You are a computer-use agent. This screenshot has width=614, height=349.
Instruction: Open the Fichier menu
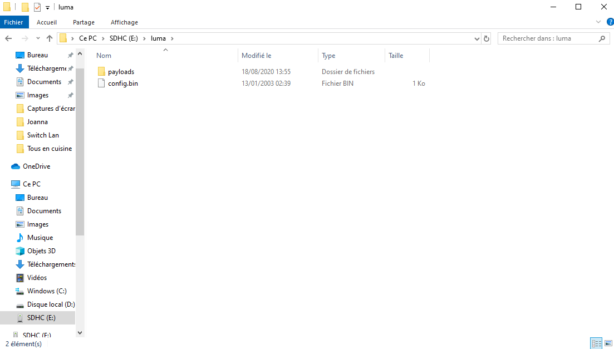click(x=14, y=22)
